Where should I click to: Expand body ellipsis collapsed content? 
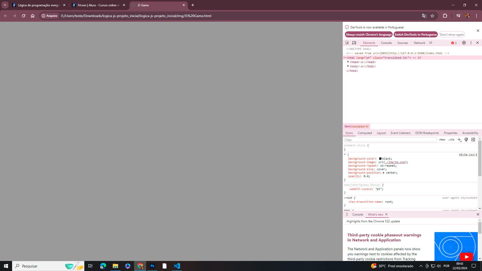(362, 66)
